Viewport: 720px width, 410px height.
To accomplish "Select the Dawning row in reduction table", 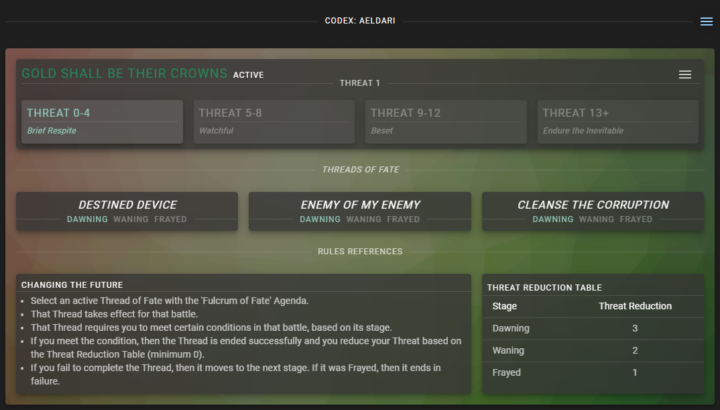I will coord(593,328).
